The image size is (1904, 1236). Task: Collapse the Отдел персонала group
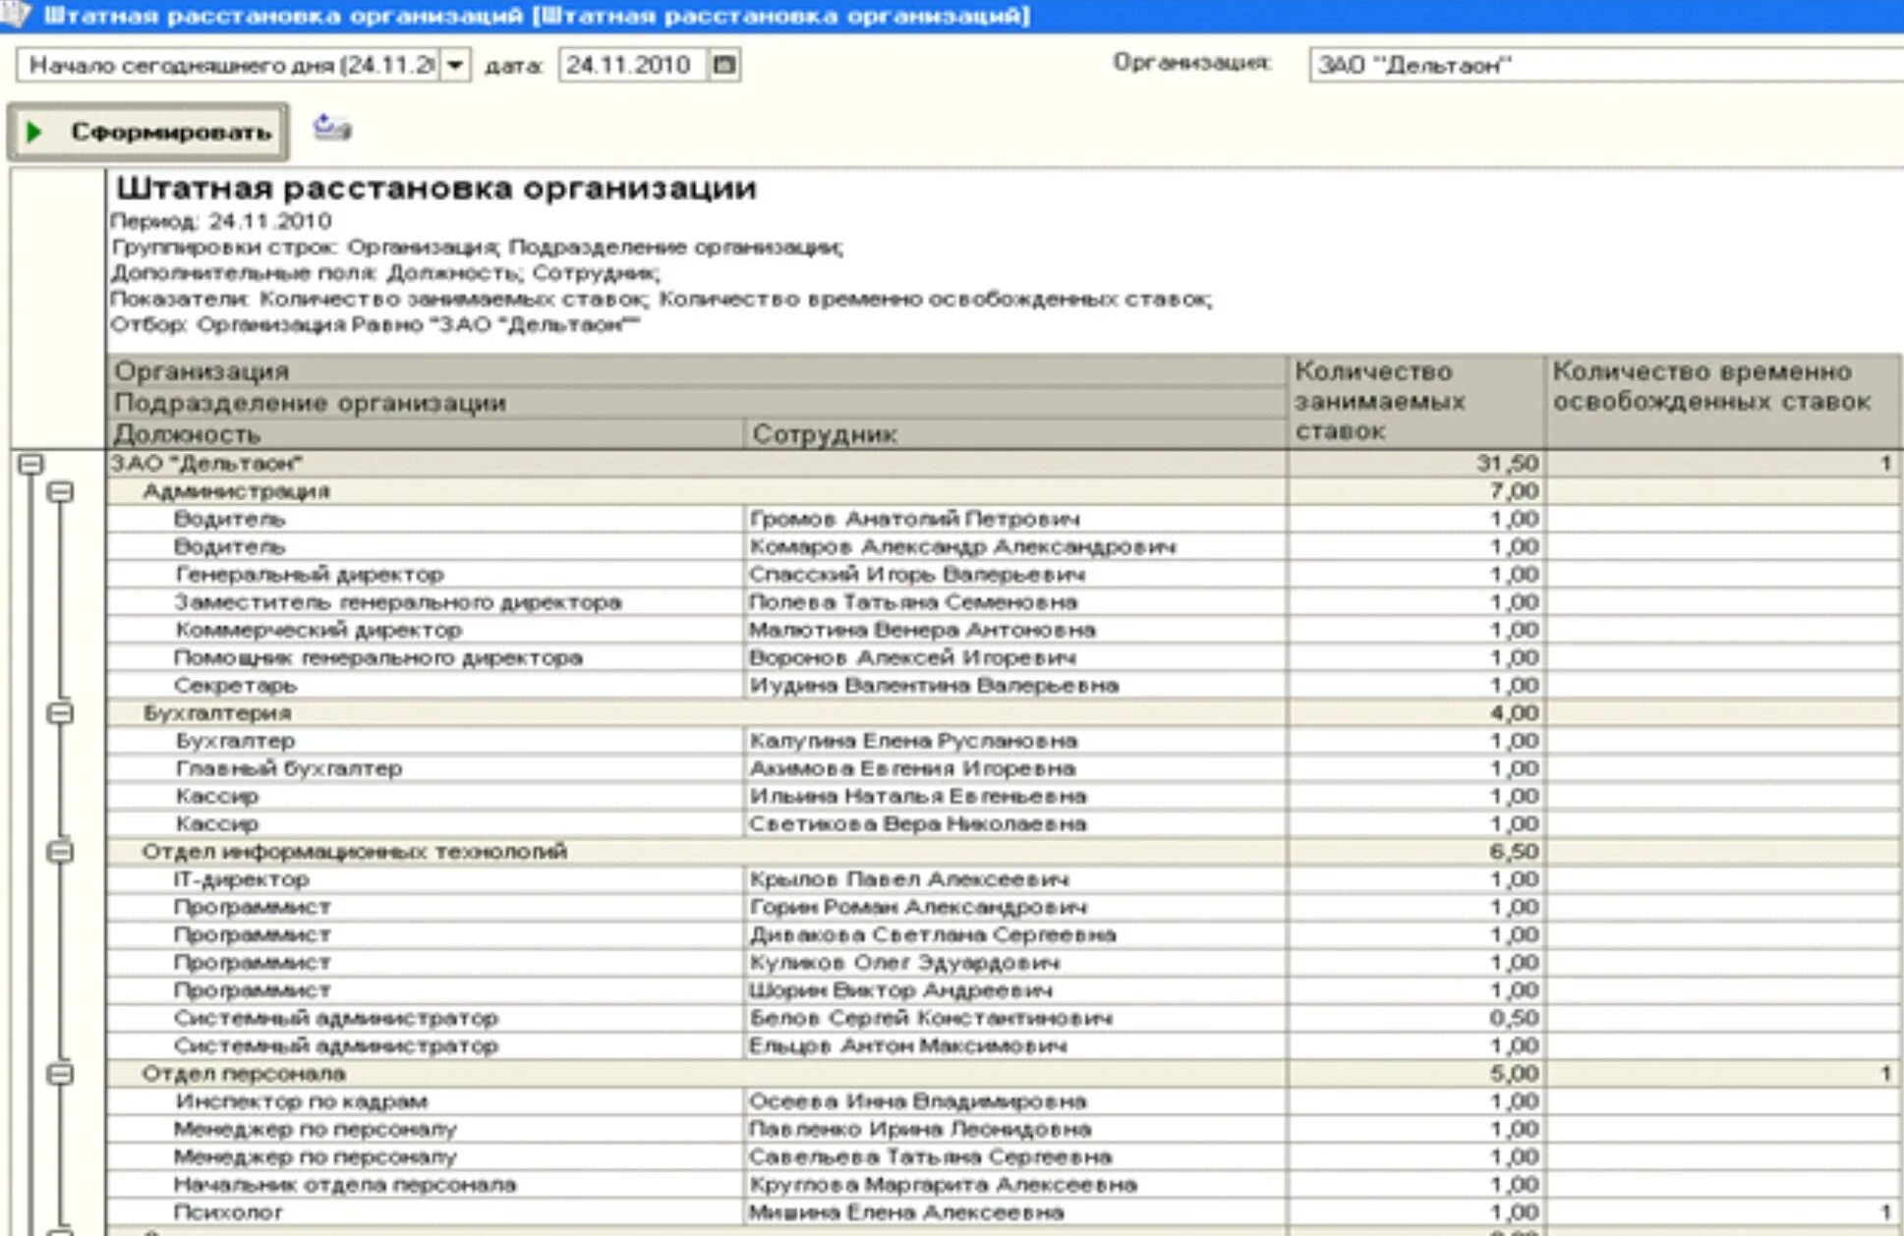click(61, 1073)
